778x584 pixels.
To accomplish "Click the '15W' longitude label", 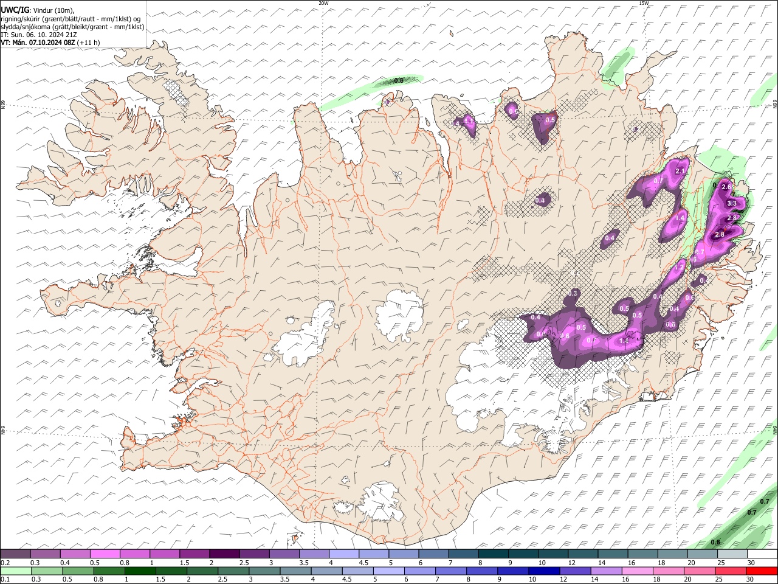I will tap(643, 3).
